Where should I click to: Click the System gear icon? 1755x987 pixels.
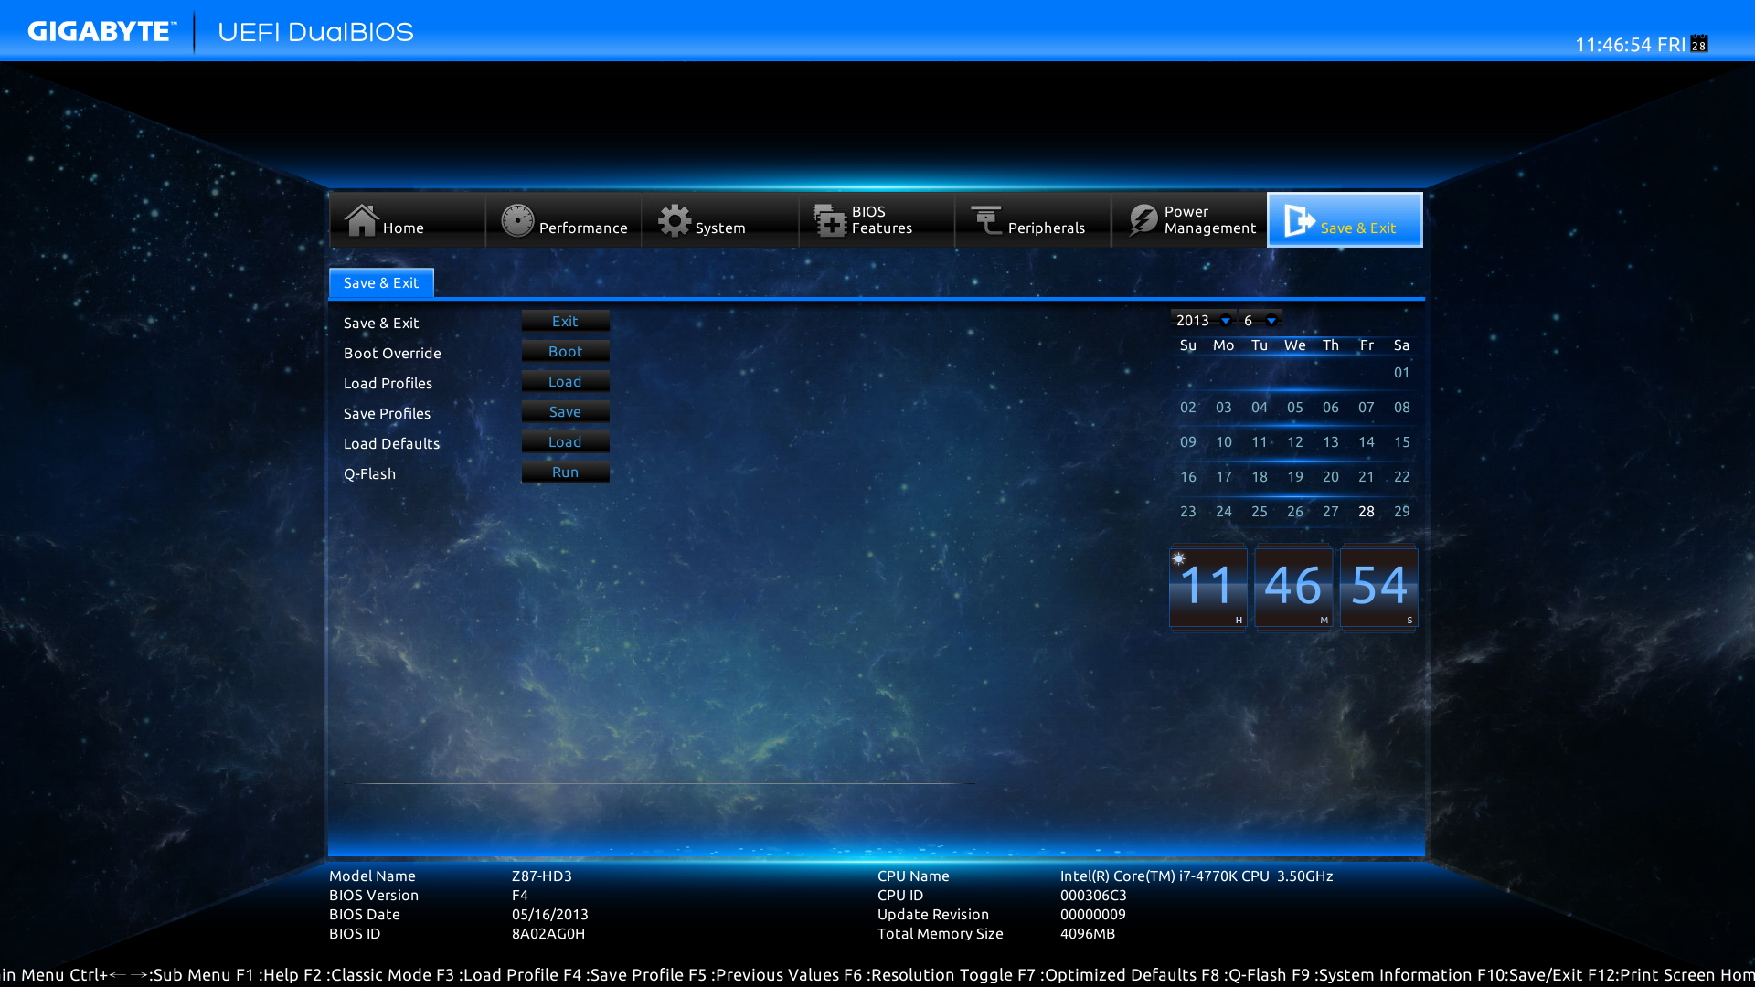click(x=676, y=219)
